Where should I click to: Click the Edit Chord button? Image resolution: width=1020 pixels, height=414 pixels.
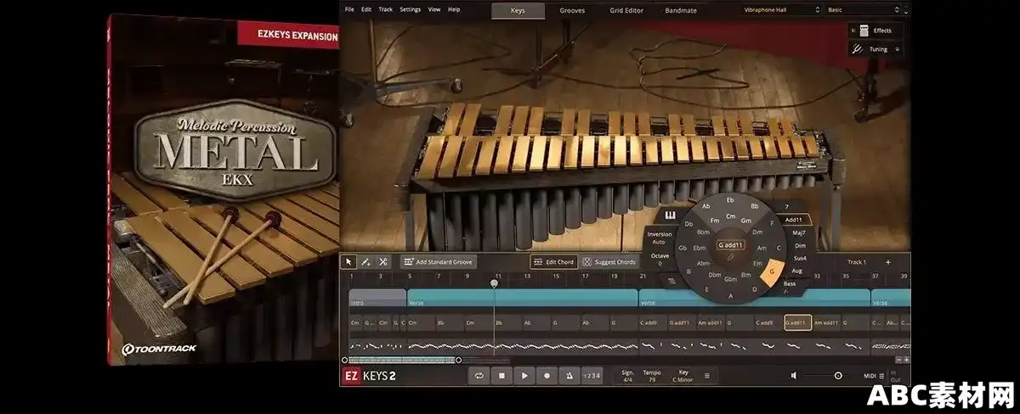click(552, 262)
